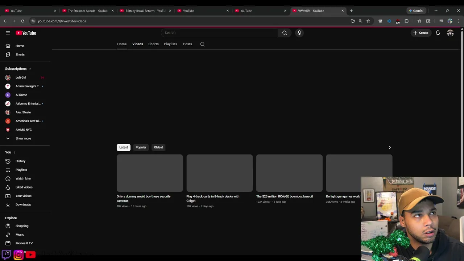Open the Extensions puzzle-piece menu
The height and width of the screenshot is (261, 464).
coord(406,21)
